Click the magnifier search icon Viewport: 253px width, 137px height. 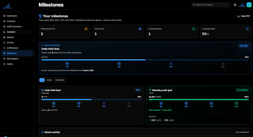(x=194, y=5)
